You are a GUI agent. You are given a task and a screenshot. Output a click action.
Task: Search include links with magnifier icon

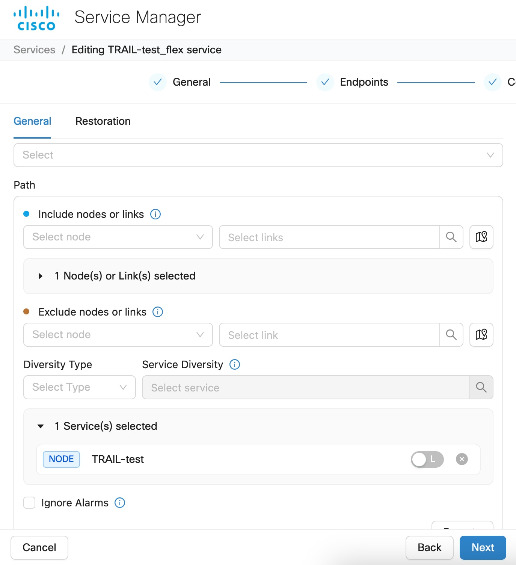click(x=451, y=237)
